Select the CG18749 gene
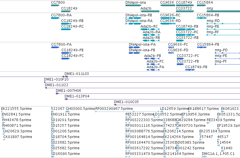Image resolution: width=240 pixels, height=158 pixels. [185, 5]
